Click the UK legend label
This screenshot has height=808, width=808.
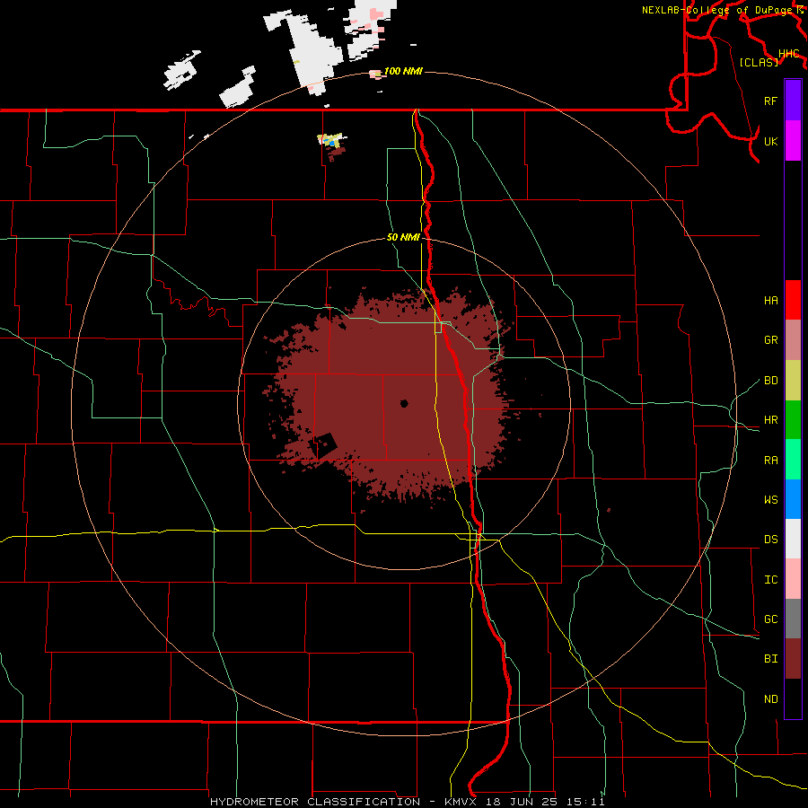tap(770, 141)
